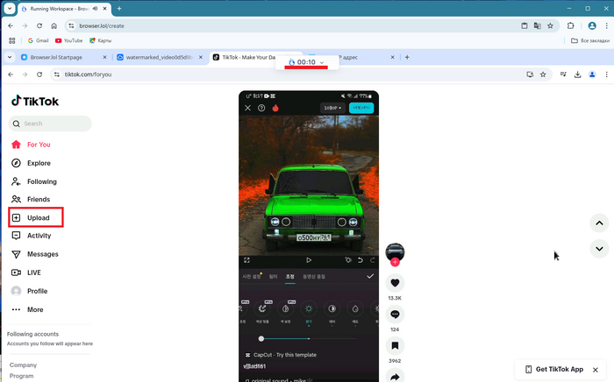Bookmark tiktok.com with inner star icon
Image resolution: width=614 pixels, height=382 pixels.
click(x=543, y=74)
